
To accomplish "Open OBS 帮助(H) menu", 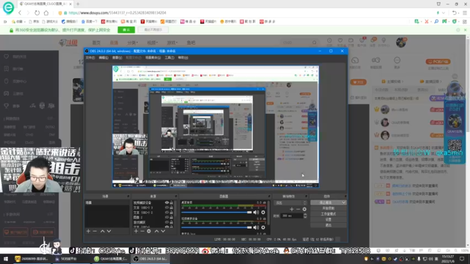I will point(183,57).
